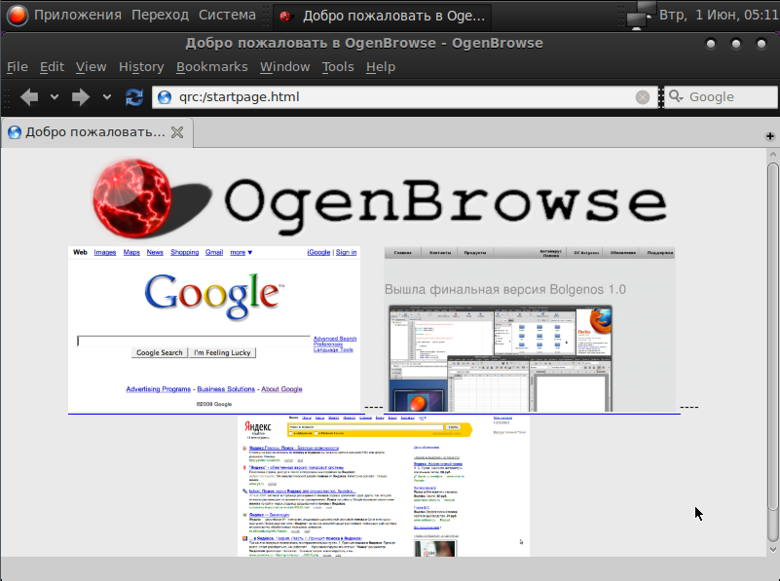Click the Advertising Programs link
The height and width of the screenshot is (581, 780).
158,389
